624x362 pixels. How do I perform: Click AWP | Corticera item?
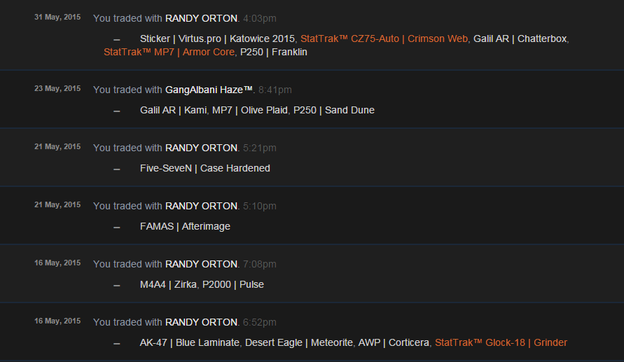[393, 342]
